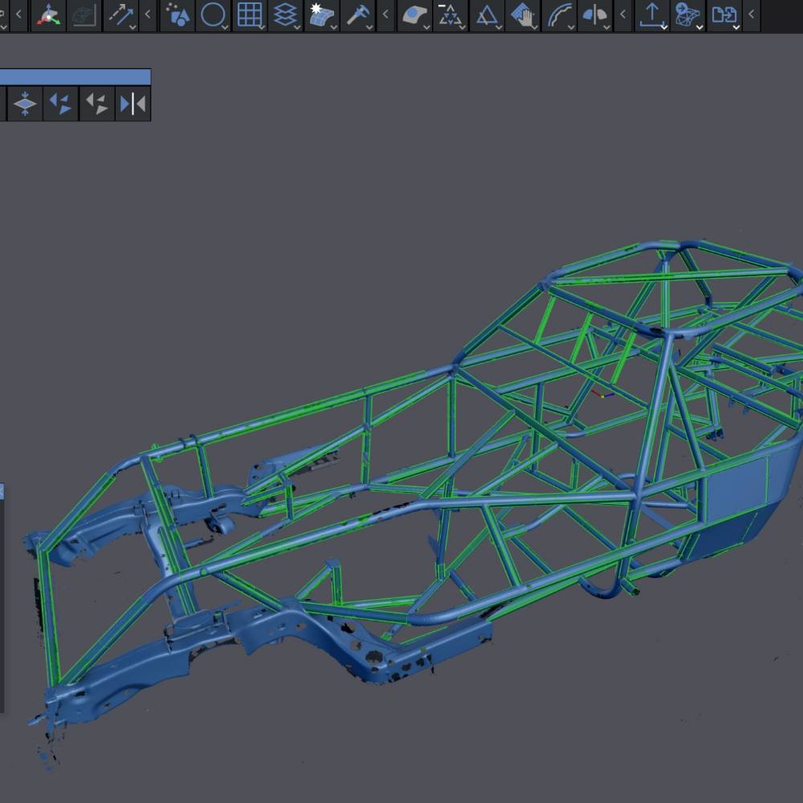Click the gray scattered triangles icon

pyautogui.click(x=97, y=104)
